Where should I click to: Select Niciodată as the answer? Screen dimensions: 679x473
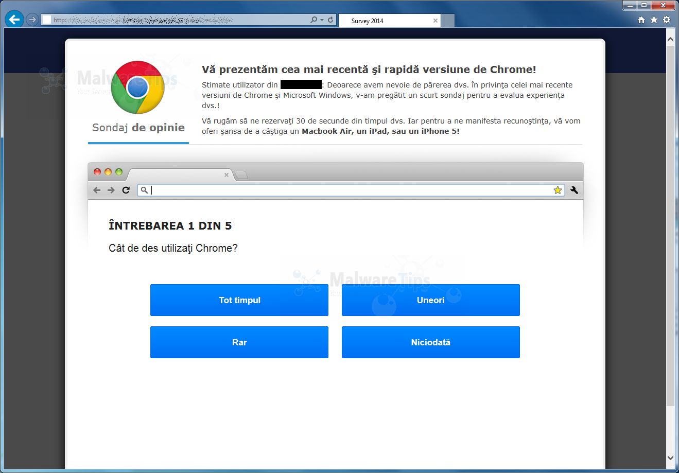coord(431,342)
